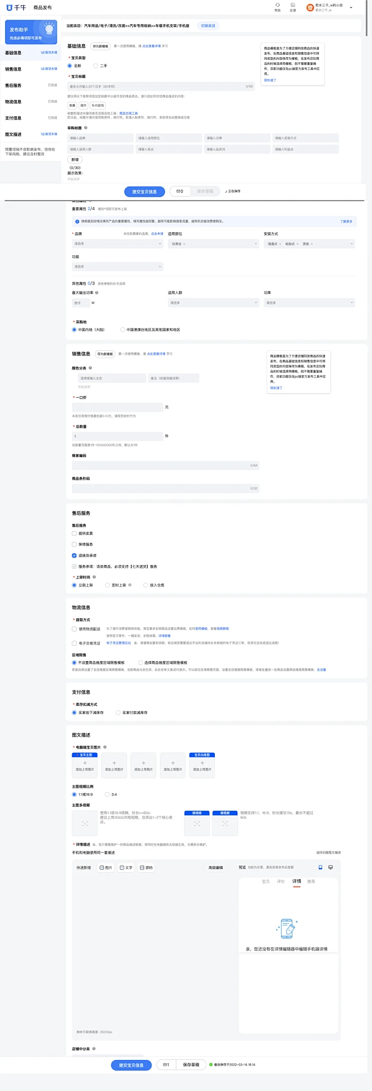Click the 一口价 price input field
The width and height of the screenshot is (372, 1091).
pyautogui.click(x=118, y=407)
